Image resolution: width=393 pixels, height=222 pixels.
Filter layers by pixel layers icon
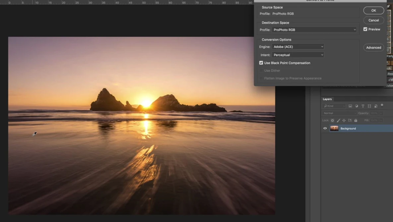coord(350,106)
